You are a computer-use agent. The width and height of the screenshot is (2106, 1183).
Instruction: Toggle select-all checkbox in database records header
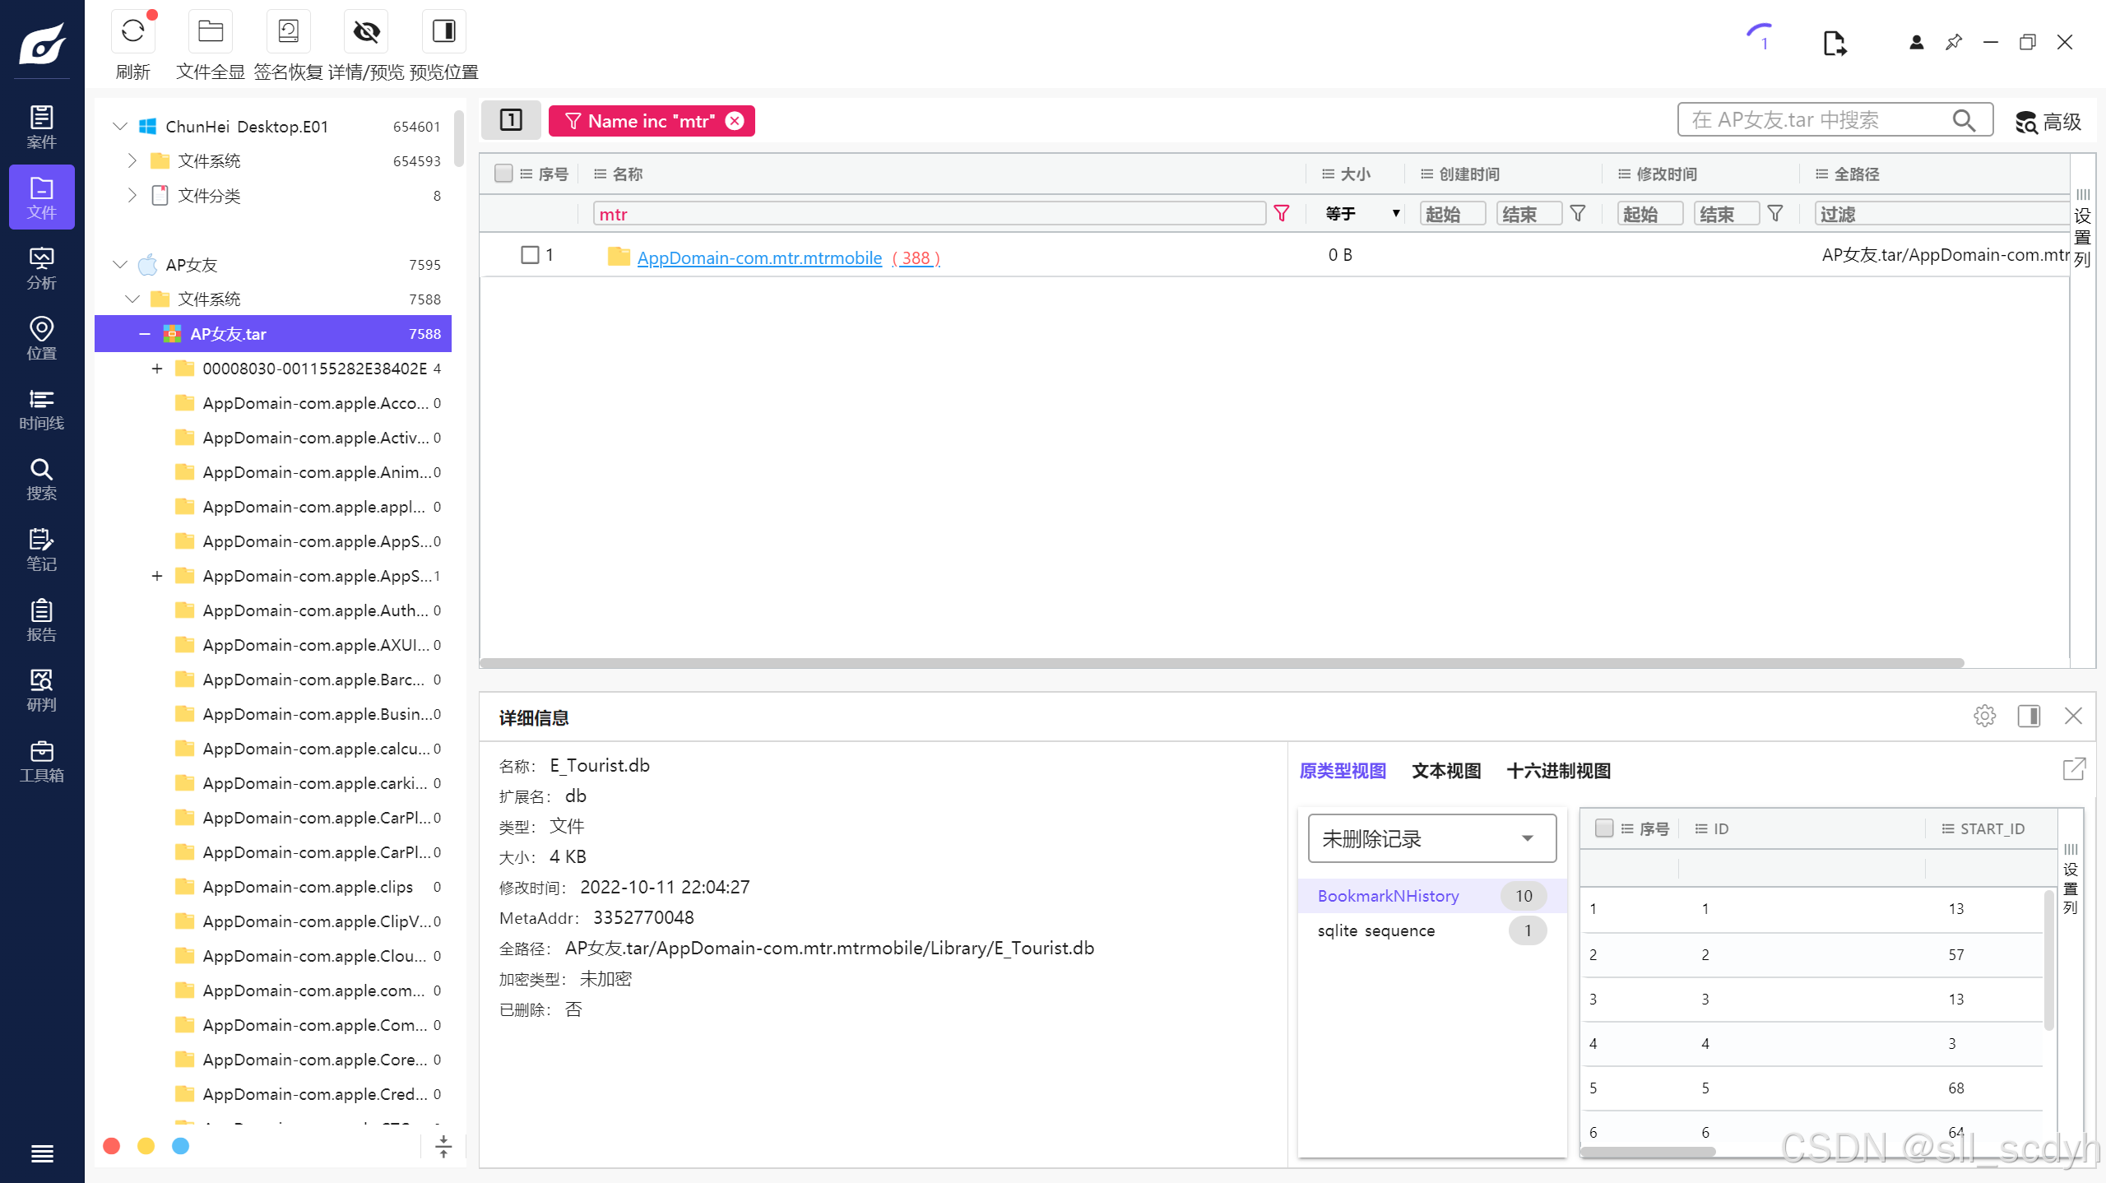pyautogui.click(x=1603, y=828)
